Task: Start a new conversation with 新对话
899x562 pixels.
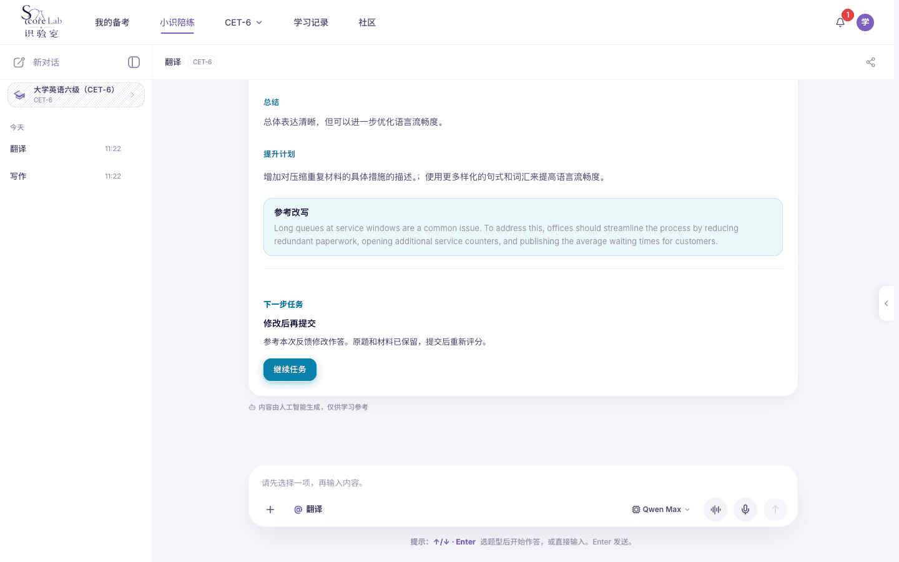Action: [x=37, y=62]
